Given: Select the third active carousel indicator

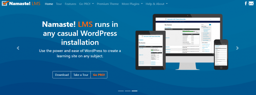Looking at the screenshot, I should (134, 91).
